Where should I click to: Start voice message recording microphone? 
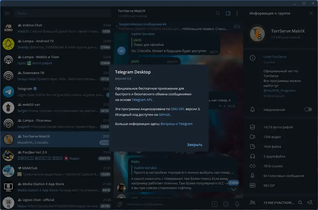click(x=237, y=204)
